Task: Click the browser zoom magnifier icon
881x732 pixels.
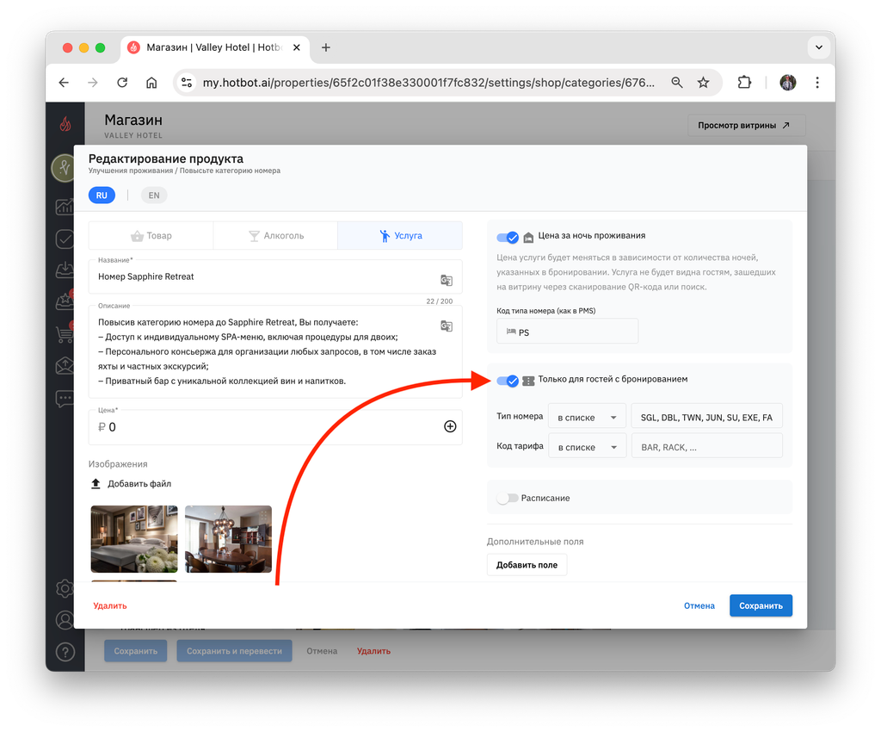Action: click(x=677, y=83)
